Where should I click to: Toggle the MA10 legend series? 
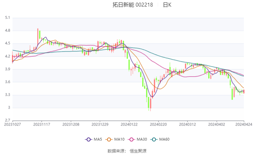(117, 140)
